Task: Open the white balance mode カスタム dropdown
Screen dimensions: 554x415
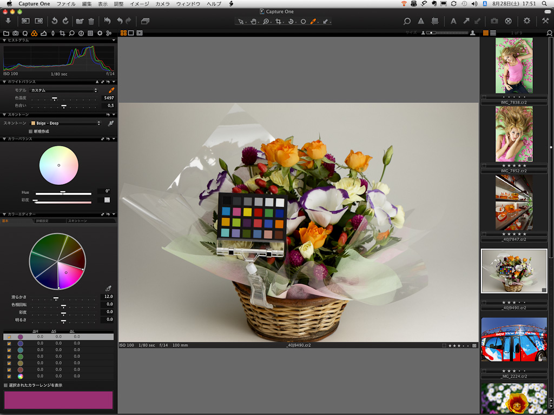Action: pos(64,90)
